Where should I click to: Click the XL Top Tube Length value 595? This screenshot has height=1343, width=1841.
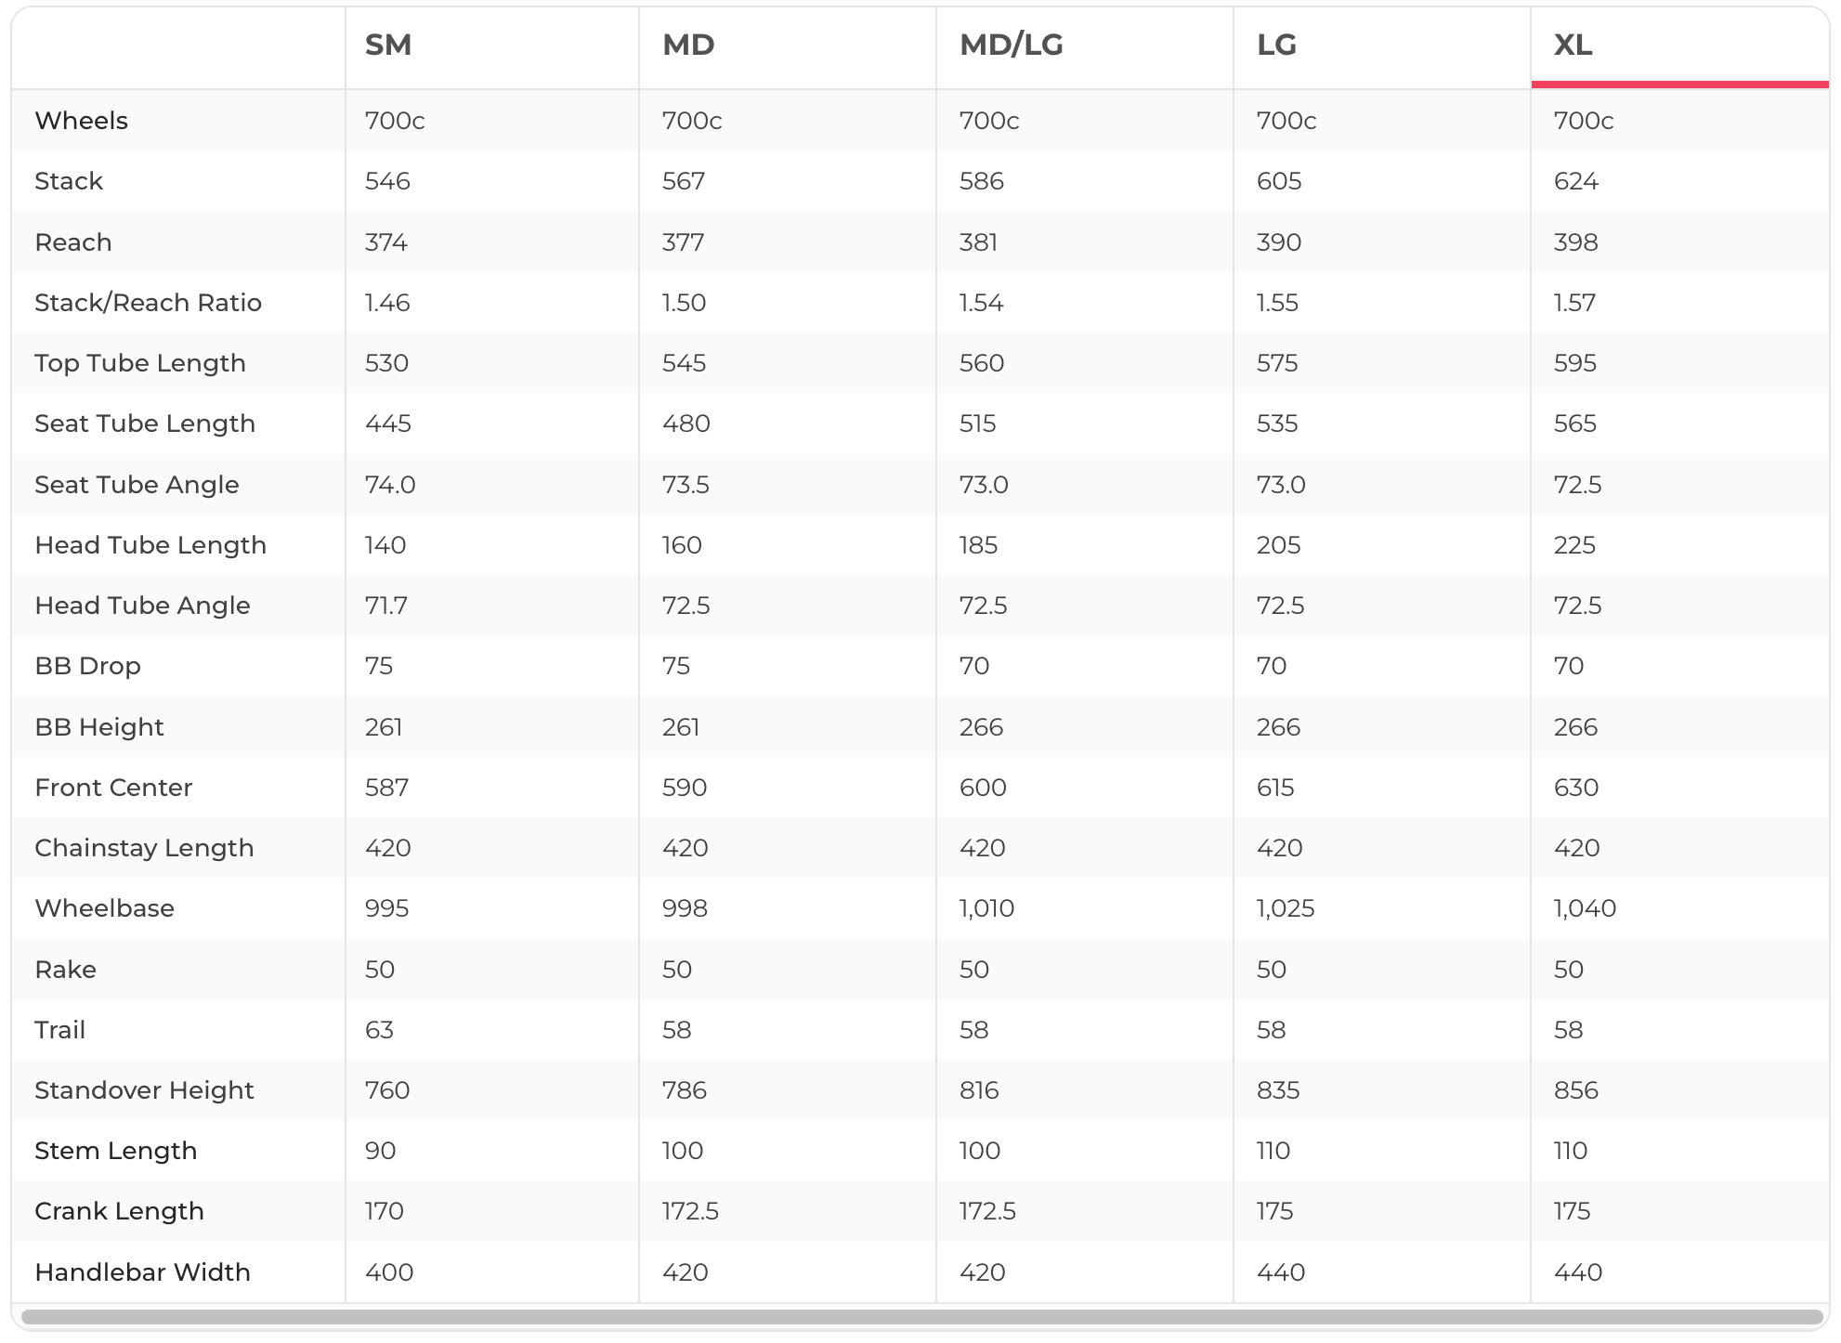tap(1574, 363)
